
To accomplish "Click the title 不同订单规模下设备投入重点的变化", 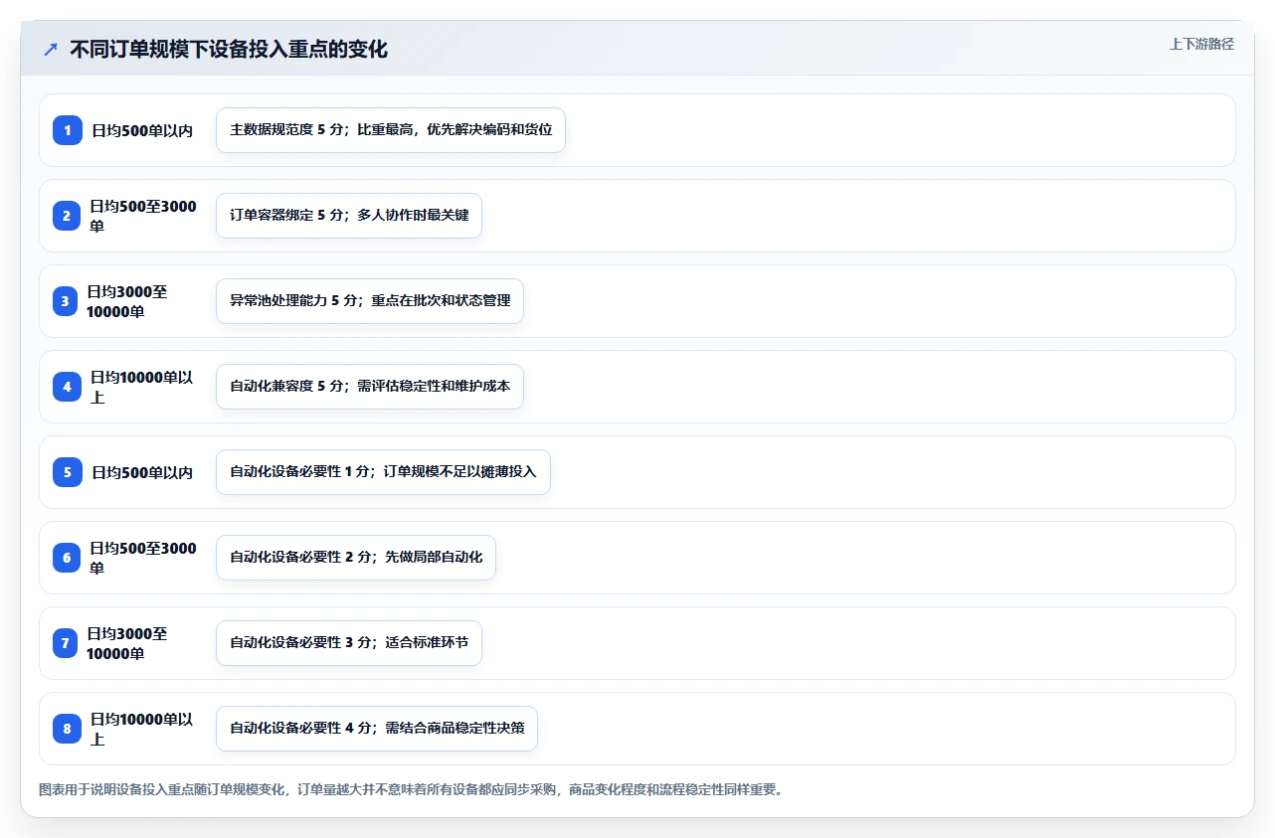I will (229, 49).
